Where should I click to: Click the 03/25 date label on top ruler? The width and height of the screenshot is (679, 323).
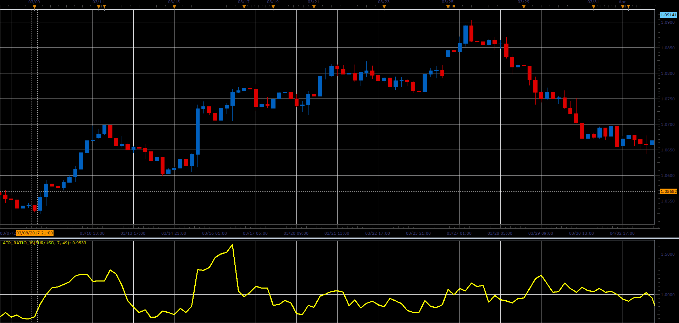[x=447, y=2]
